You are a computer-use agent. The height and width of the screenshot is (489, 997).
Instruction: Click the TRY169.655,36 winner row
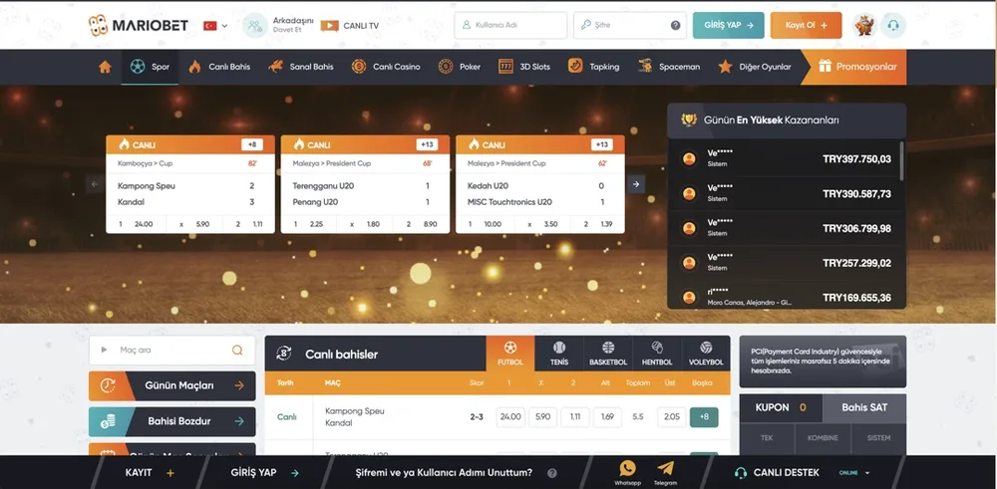(x=784, y=297)
